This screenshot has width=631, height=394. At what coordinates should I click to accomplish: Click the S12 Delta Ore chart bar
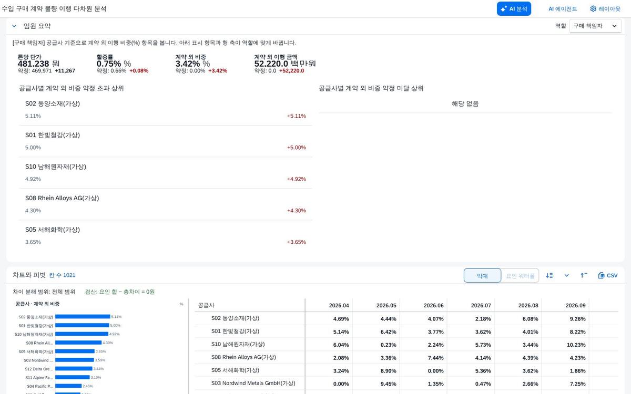pos(74,369)
